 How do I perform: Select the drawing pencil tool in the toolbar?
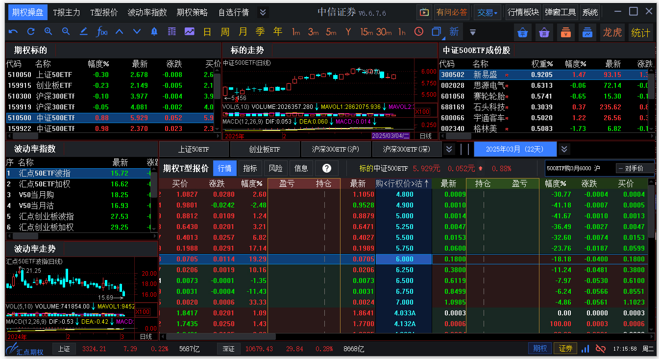(x=83, y=32)
